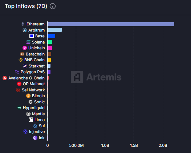Screen dimensions: 191x153
Task: Select the Ethereum inflow bar
Action: pos(111,24)
